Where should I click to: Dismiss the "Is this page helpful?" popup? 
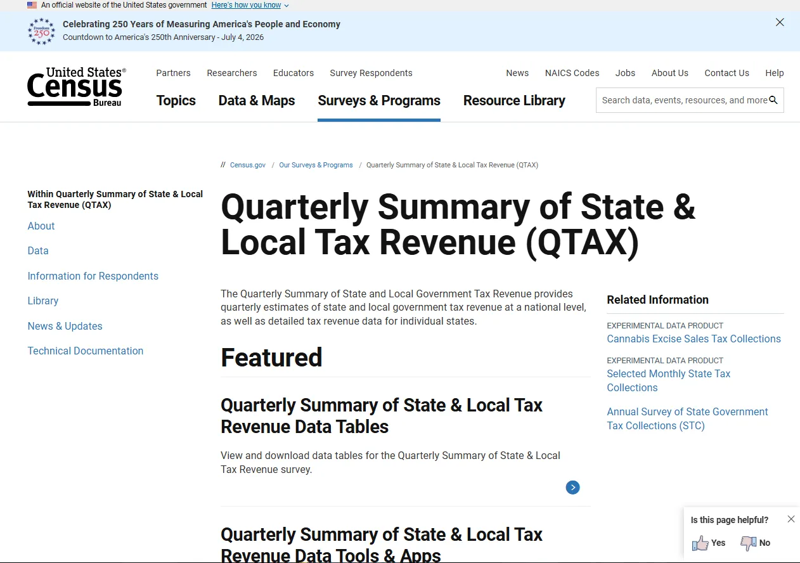(x=791, y=519)
